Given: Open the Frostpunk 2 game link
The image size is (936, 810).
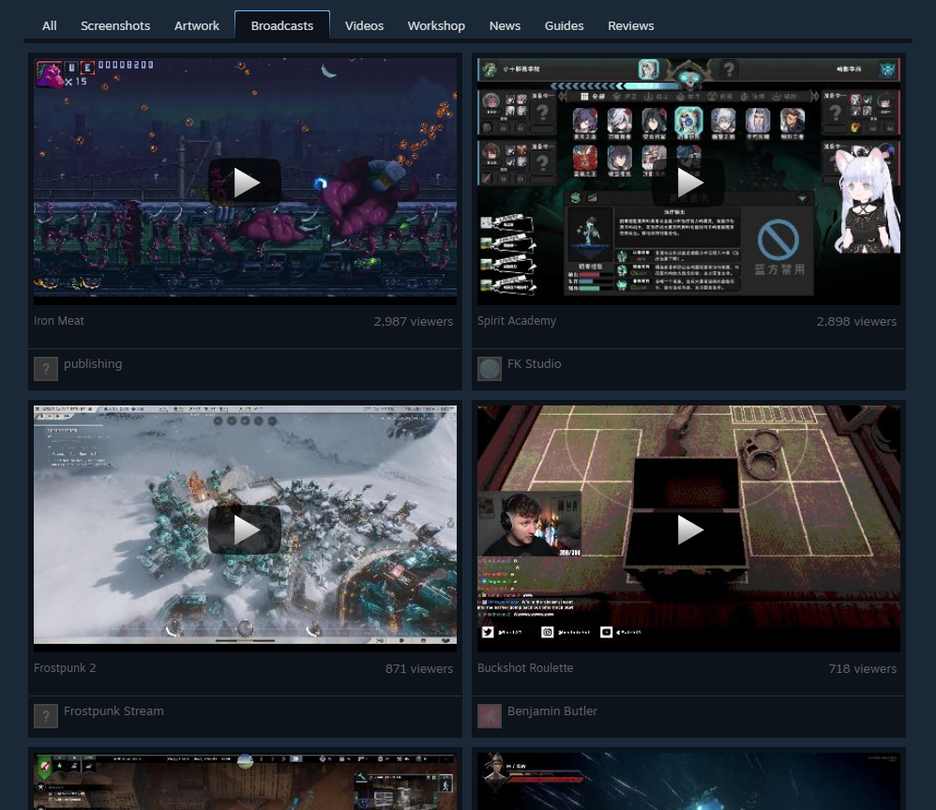Looking at the screenshot, I should click(65, 668).
